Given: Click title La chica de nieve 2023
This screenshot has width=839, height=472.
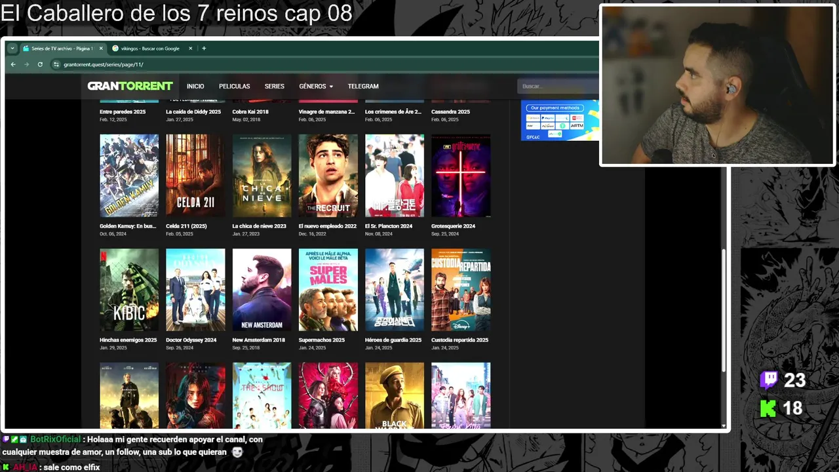Looking at the screenshot, I should [x=259, y=226].
